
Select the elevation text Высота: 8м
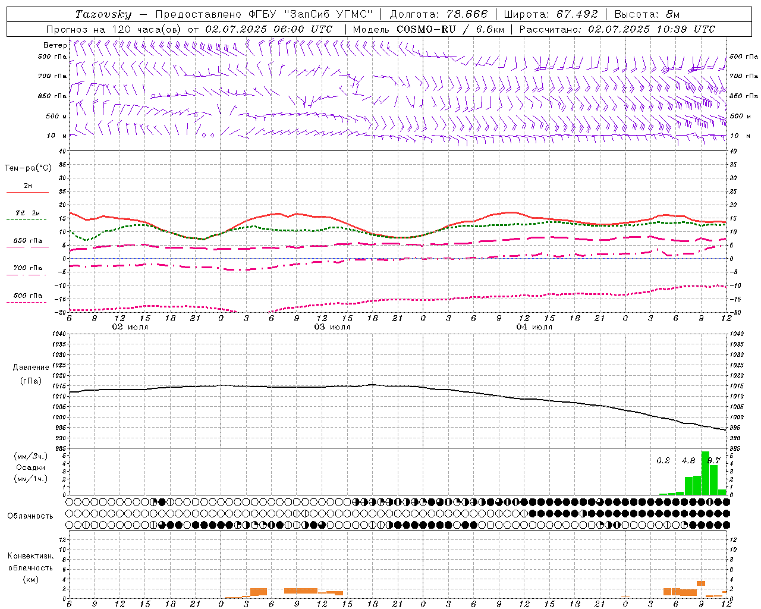point(647,14)
